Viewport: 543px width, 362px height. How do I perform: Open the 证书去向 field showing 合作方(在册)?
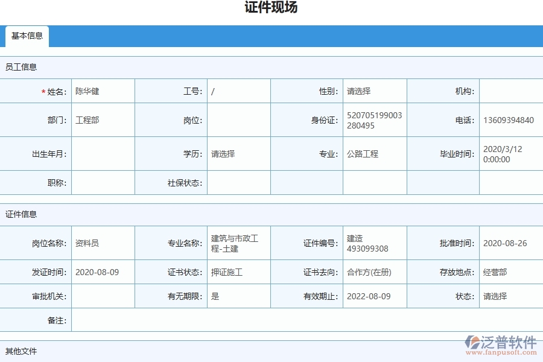point(374,272)
